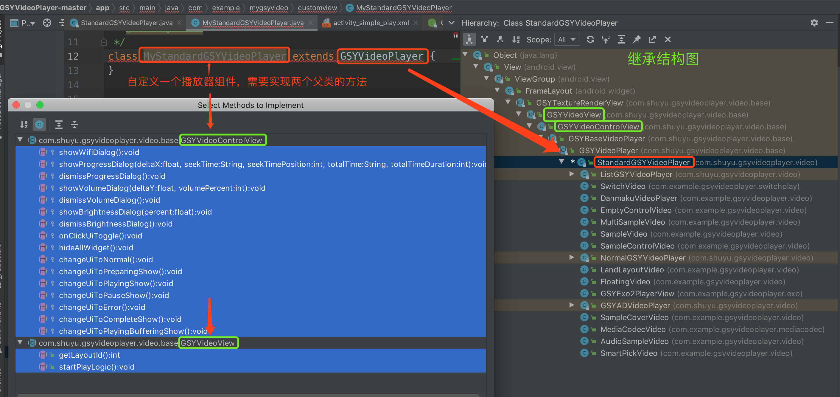The image size is (840, 397).
Task: Open the activity_simple_play.xml tab
Action: [371, 23]
